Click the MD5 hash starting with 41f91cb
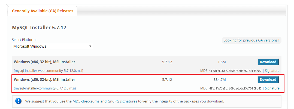 (235, 71)
